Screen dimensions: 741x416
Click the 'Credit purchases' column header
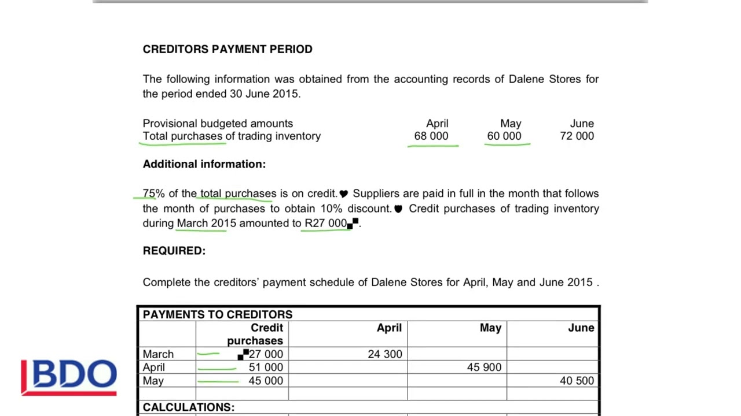255,334
